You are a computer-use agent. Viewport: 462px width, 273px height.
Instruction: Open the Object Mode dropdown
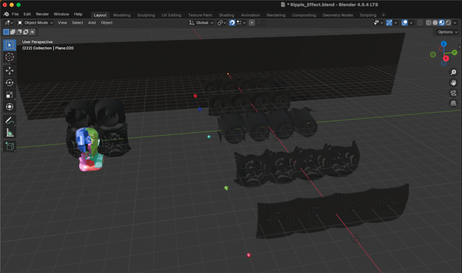click(36, 23)
